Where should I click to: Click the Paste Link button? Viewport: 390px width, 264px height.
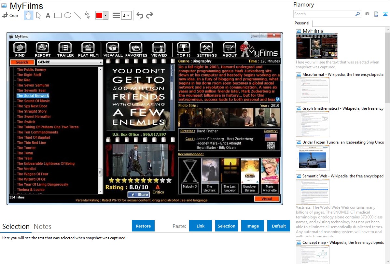pyautogui.click(x=201, y=226)
